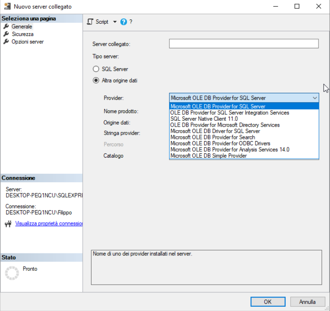The width and height of the screenshot is (330, 311).
Task: Maximize the Nuovo server collegato window
Action: coord(297,6)
